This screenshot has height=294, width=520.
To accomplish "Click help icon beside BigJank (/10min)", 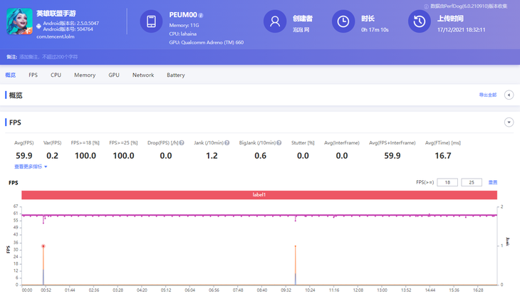I will point(279,143).
